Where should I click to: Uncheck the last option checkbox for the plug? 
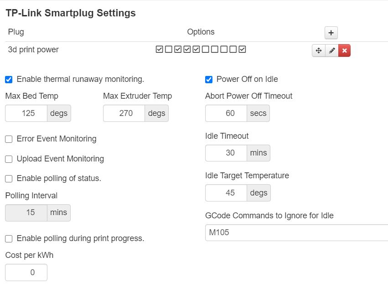coord(242,50)
